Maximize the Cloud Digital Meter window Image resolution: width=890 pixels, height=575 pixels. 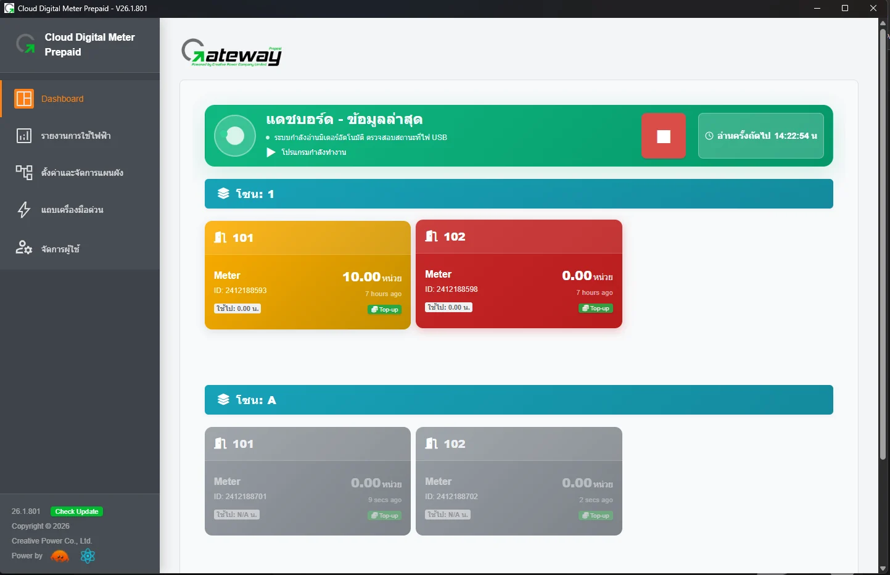[x=845, y=9]
